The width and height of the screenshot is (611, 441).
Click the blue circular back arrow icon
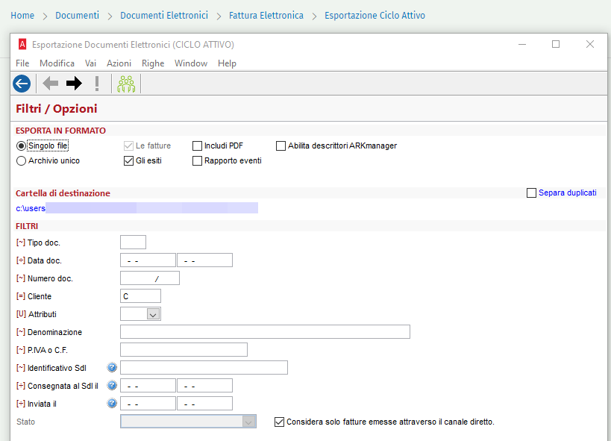(x=22, y=84)
